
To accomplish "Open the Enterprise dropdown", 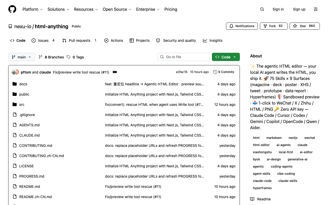I will [148, 9].
